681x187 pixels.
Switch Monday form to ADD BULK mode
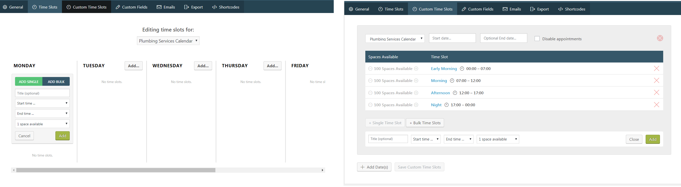pos(56,81)
